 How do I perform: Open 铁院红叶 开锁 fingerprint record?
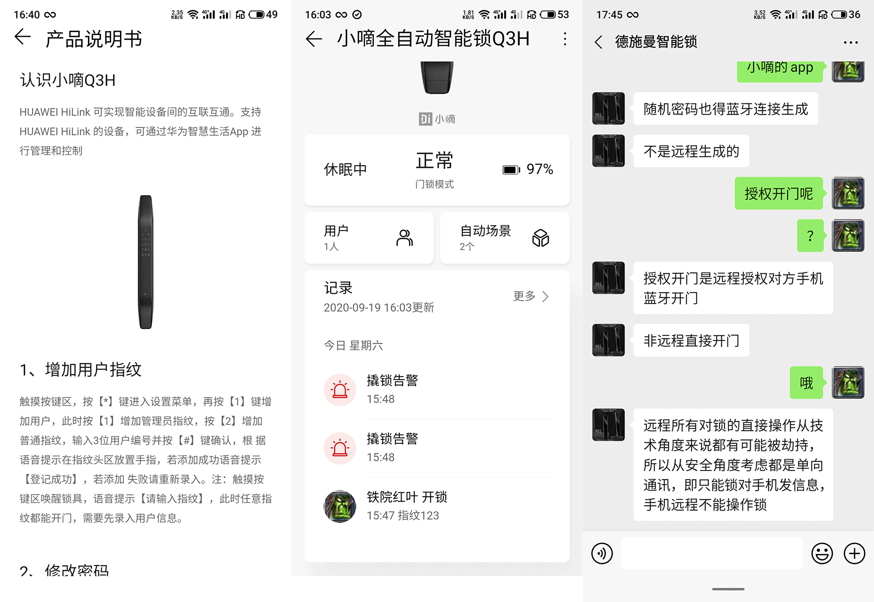click(437, 506)
